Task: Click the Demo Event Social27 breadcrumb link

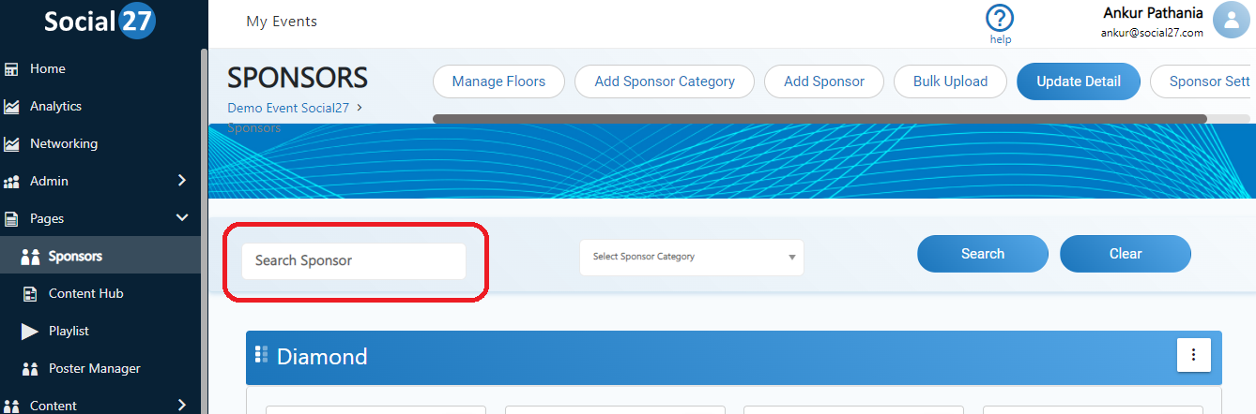Action: (x=288, y=109)
